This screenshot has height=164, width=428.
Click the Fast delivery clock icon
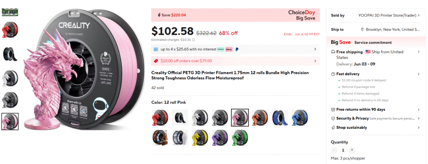click(x=333, y=74)
